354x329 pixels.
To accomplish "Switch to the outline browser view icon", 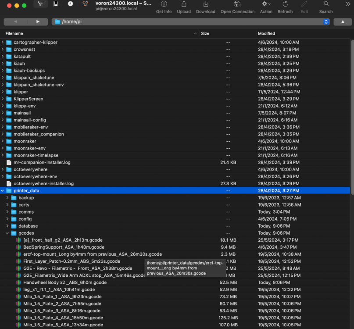I will tap(40, 4).
